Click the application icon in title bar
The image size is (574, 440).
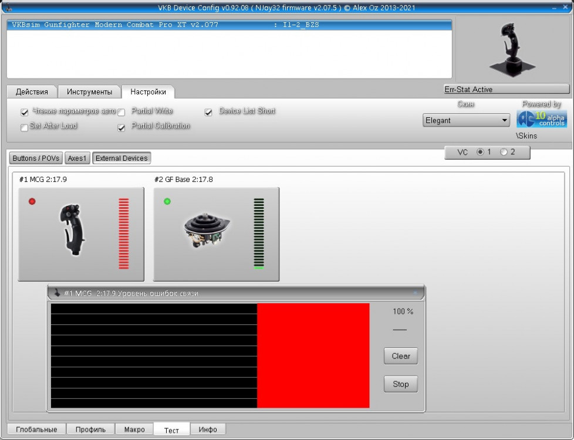8,8
